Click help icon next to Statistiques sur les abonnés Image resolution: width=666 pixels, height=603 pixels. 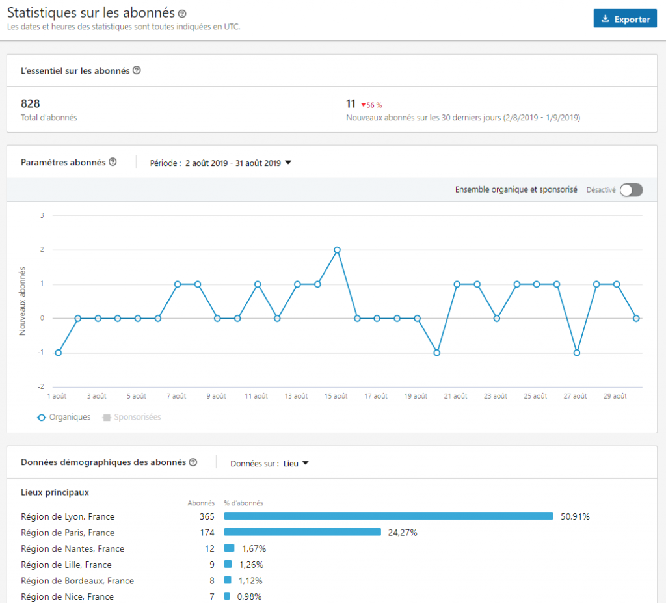182,14
